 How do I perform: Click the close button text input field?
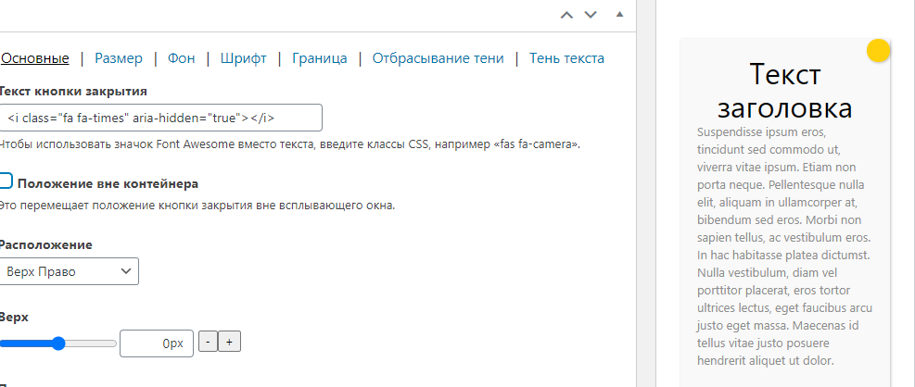160,118
